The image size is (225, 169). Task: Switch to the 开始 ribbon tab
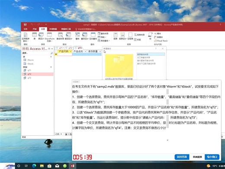tap(35, 29)
